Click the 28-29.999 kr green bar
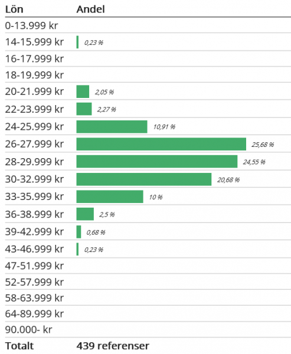 157,162
